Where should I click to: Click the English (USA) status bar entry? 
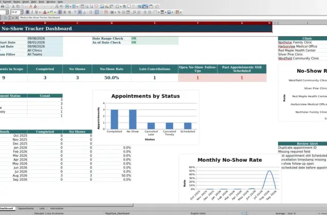pyautogui.click(x=198, y=213)
